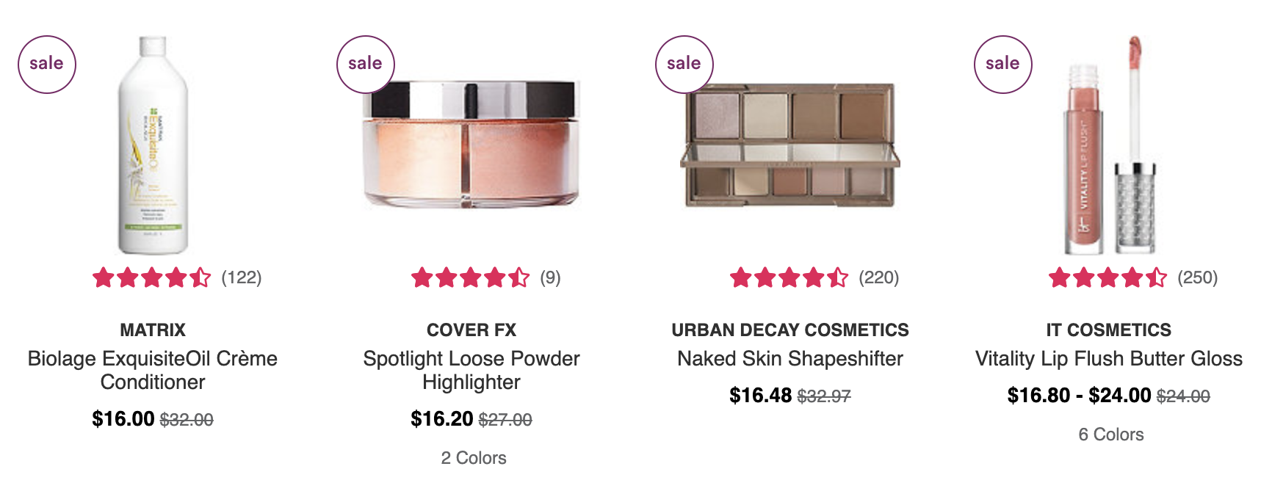View the (122) reviews count for Matrix
1272x480 pixels.
(242, 277)
